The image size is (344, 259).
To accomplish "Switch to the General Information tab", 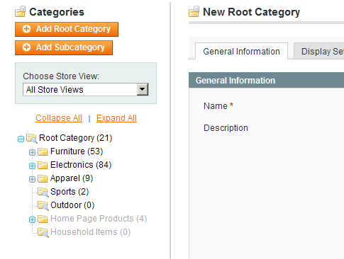I will [x=241, y=51].
